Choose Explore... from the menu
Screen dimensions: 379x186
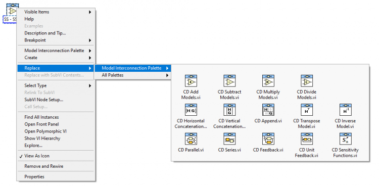56,146
